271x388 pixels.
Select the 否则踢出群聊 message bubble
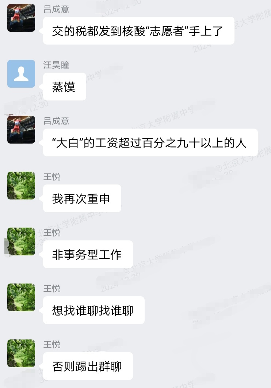[88, 366]
